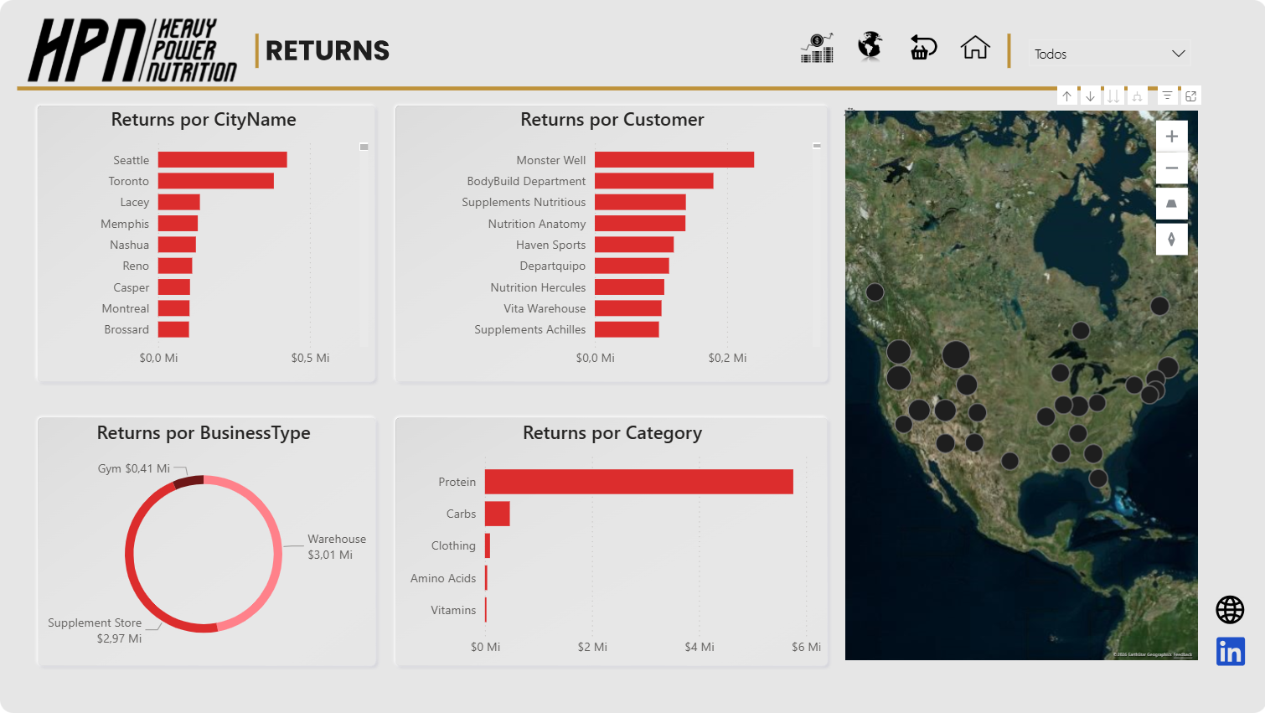Click the Nashua city label
1265x713 pixels.
pos(129,245)
